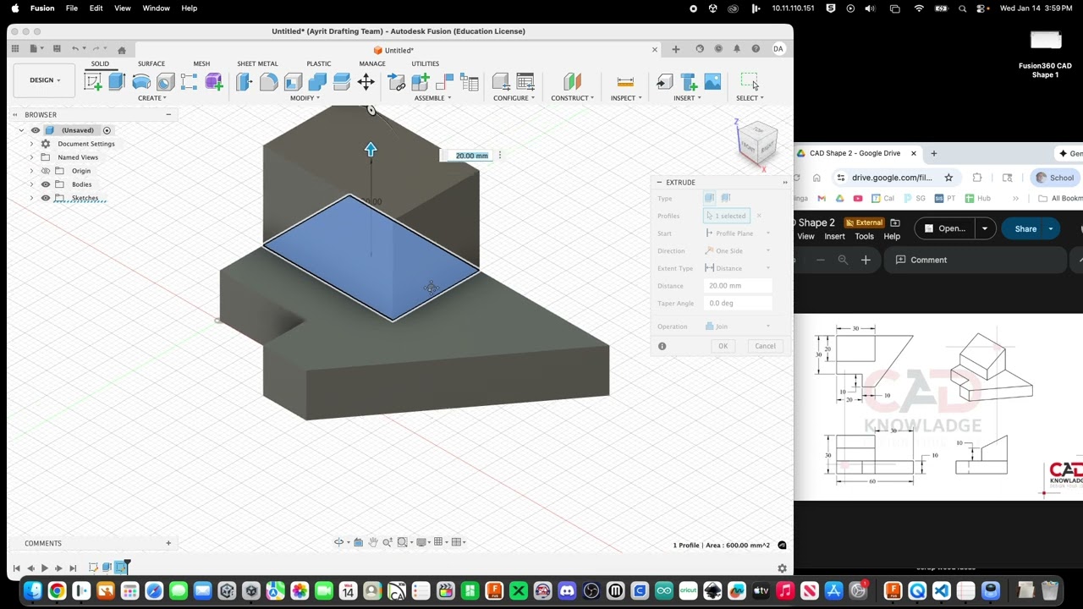Viewport: 1083px width, 609px height.
Task: Click the blue extrude distance arrow manipulator
Action: pos(371,150)
